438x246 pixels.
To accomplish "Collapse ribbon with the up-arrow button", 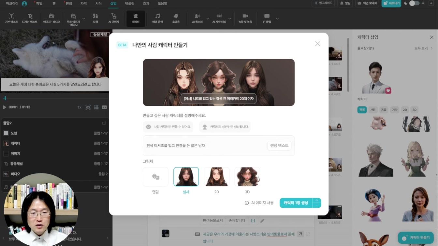I will [431, 3].
